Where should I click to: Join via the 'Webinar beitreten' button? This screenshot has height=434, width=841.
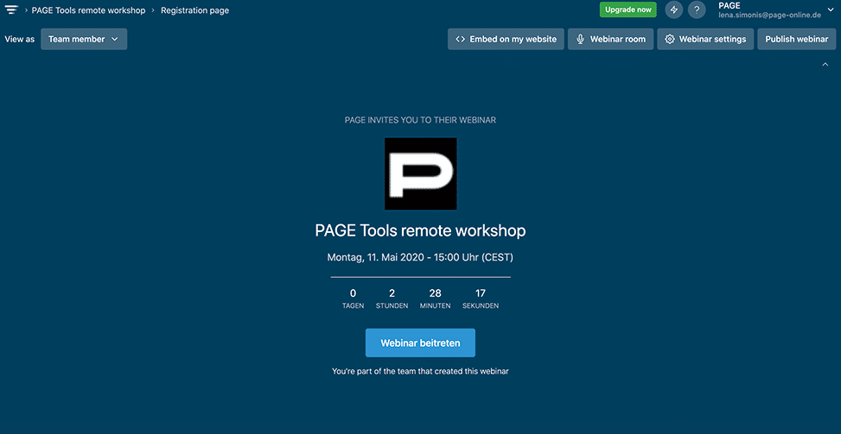[x=420, y=343]
